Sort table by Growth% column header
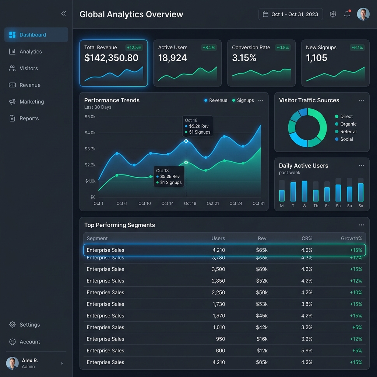377x377 pixels. (351, 238)
